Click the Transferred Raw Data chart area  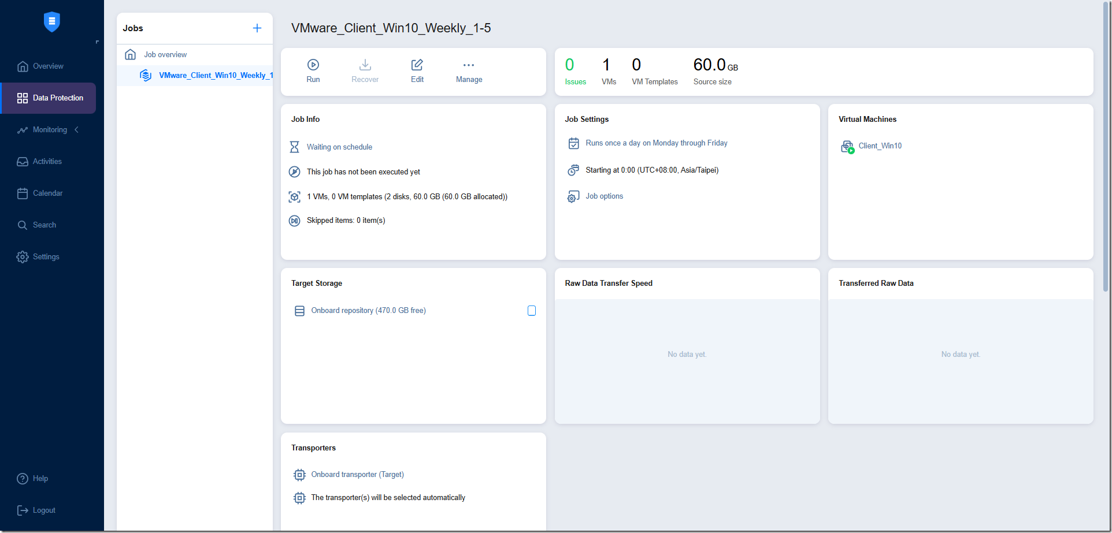coord(961,361)
